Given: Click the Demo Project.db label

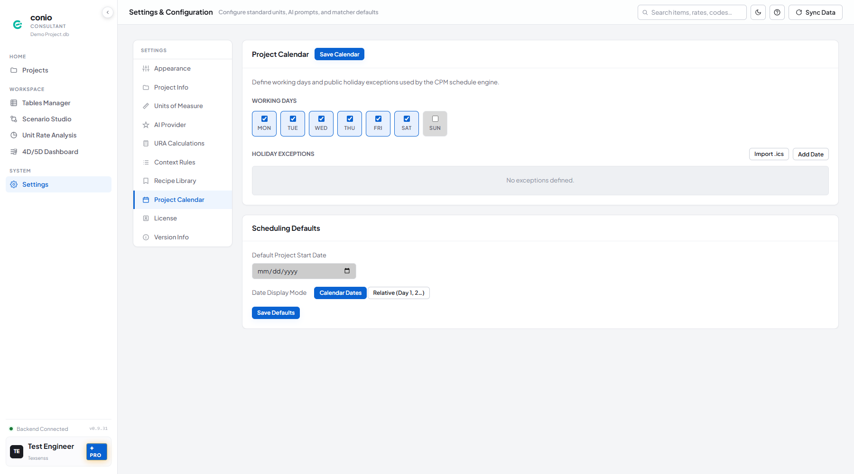Looking at the screenshot, I should coord(50,34).
